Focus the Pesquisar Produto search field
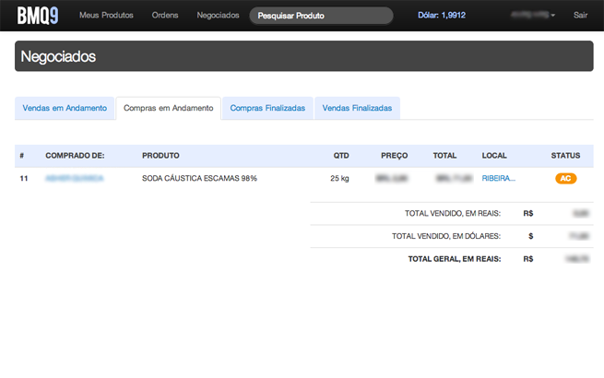 coord(321,16)
